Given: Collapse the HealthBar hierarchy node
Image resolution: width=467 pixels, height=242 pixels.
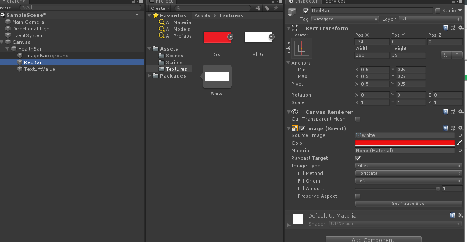Looking at the screenshot, I should coord(8,49).
